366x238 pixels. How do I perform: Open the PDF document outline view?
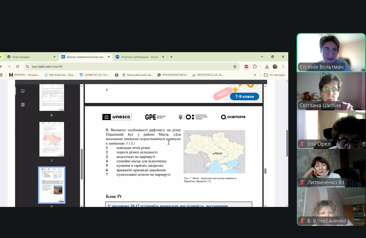click(x=23, y=105)
